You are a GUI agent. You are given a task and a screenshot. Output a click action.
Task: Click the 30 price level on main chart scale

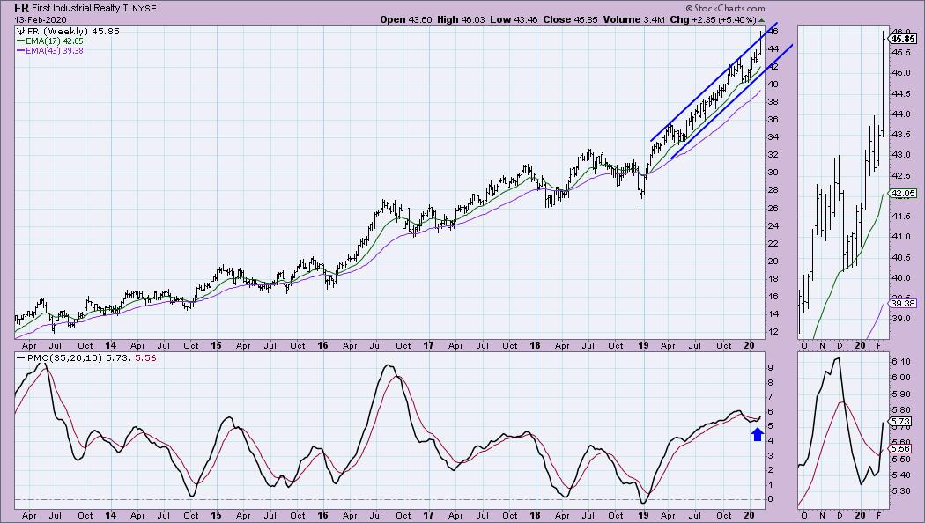pyautogui.click(x=773, y=173)
